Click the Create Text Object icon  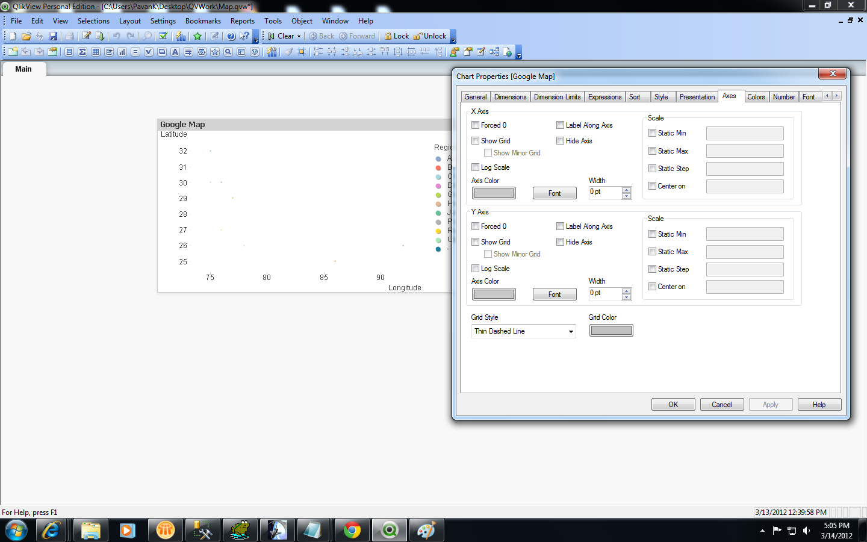pos(175,52)
